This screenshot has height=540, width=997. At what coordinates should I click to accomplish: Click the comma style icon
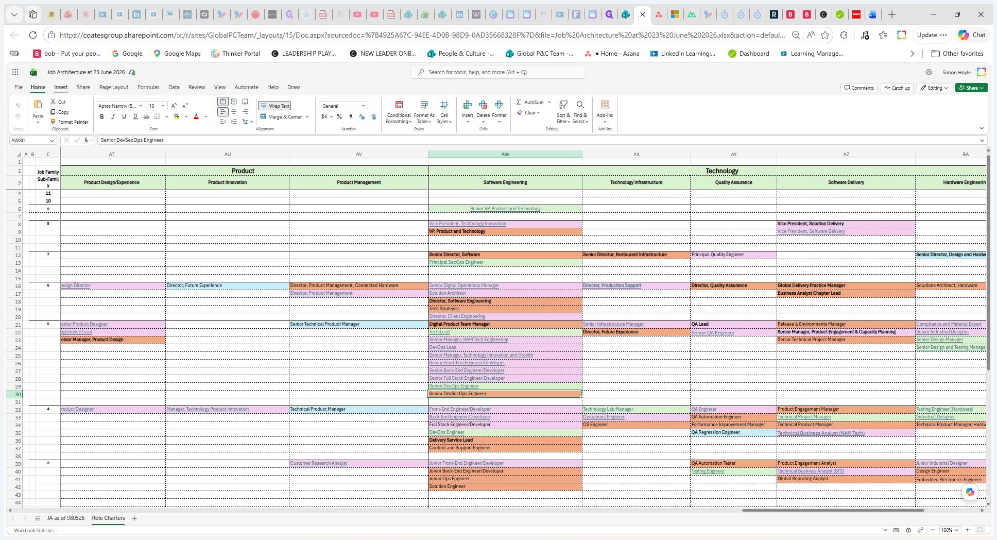[351, 116]
